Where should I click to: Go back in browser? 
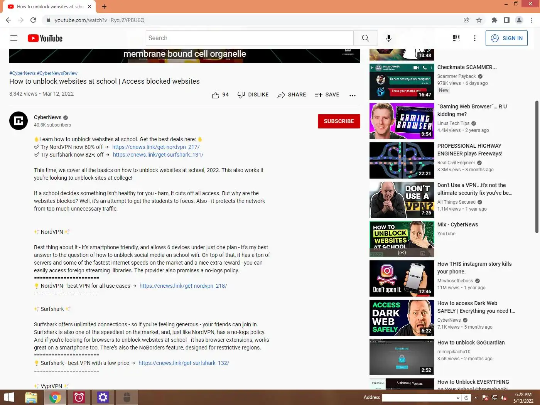(8, 20)
